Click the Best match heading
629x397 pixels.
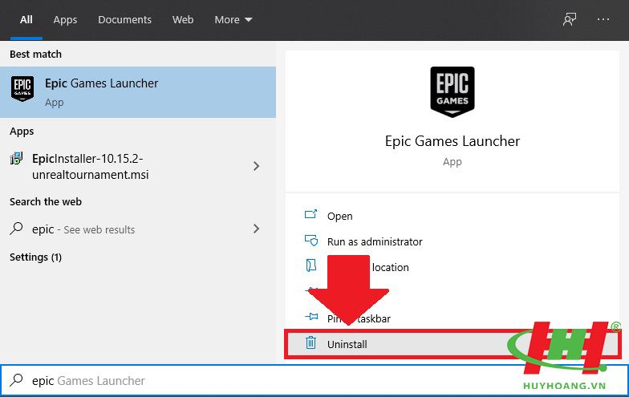tap(35, 55)
